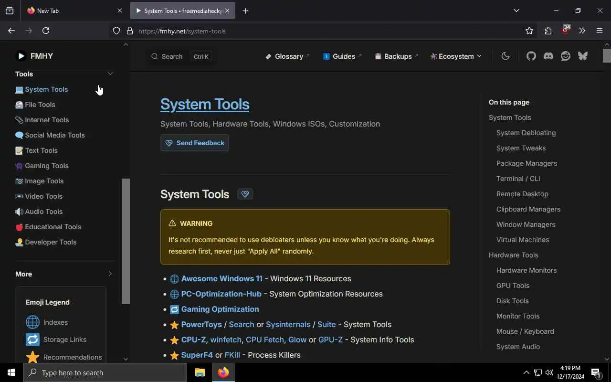Viewport: 611px width, 382px height.
Task: Open the Ecosystem dropdown menu
Action: point(456,56)
